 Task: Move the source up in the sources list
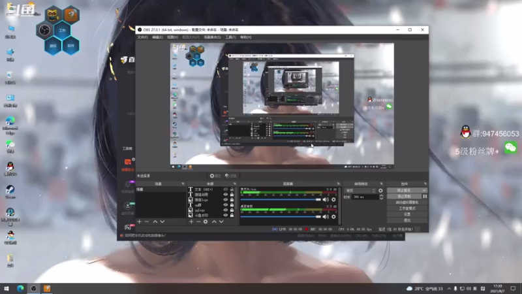pos(214,221)
